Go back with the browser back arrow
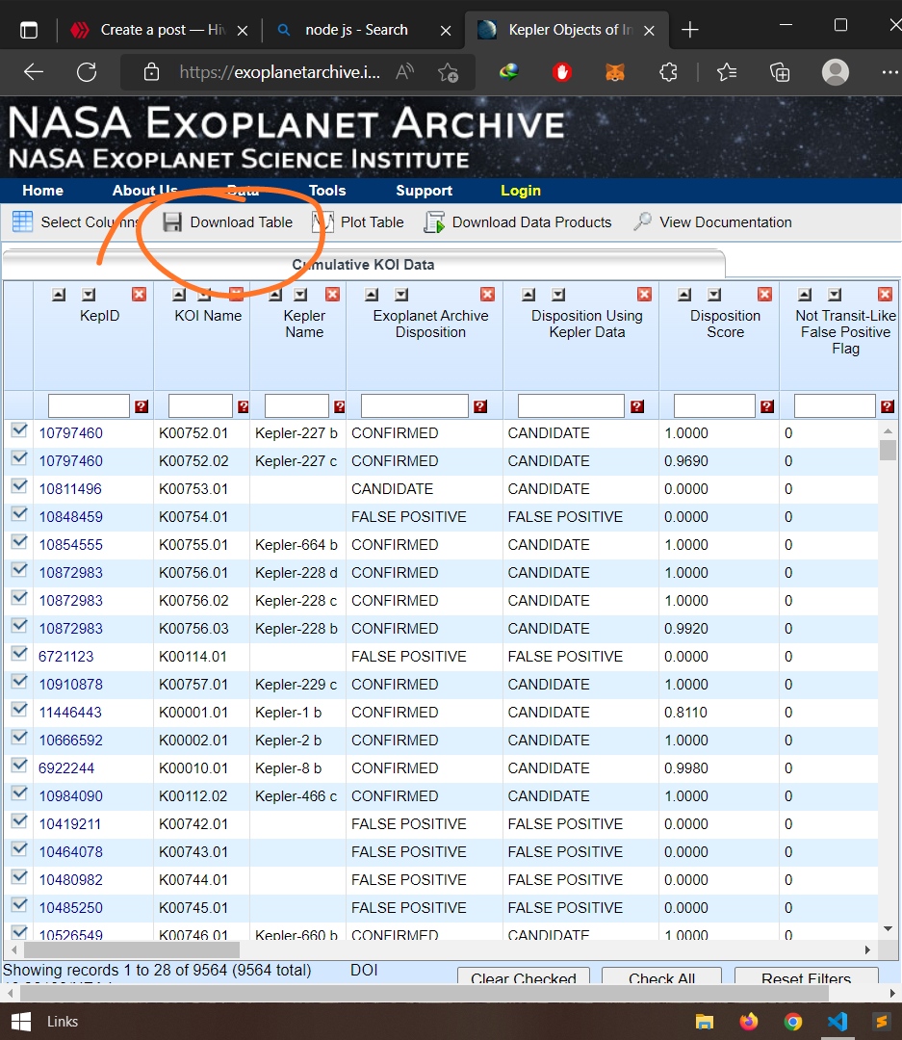902x1040 pixels. (x=33, y=71)
